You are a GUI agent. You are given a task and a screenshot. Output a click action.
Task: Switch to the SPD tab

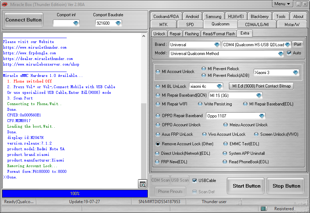(190, 25)
